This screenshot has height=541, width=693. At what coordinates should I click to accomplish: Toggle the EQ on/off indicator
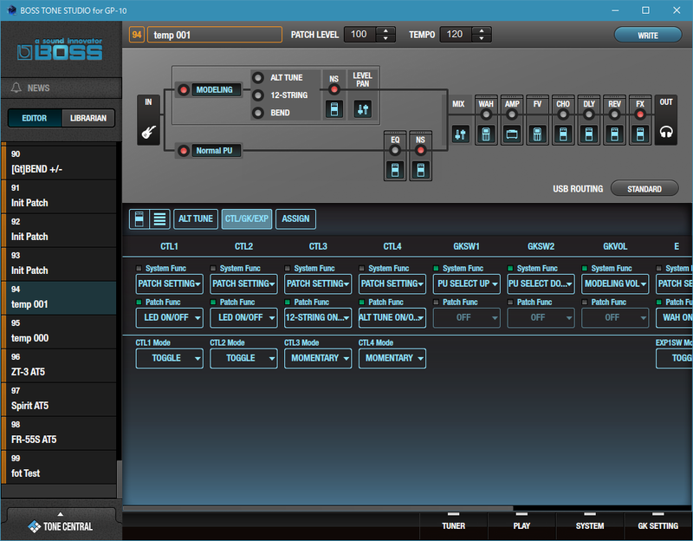[395, 150]
